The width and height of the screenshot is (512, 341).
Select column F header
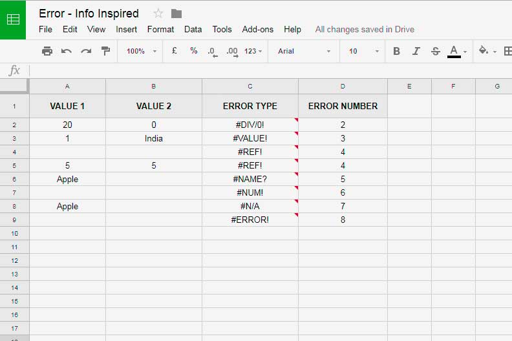(453, 86)
